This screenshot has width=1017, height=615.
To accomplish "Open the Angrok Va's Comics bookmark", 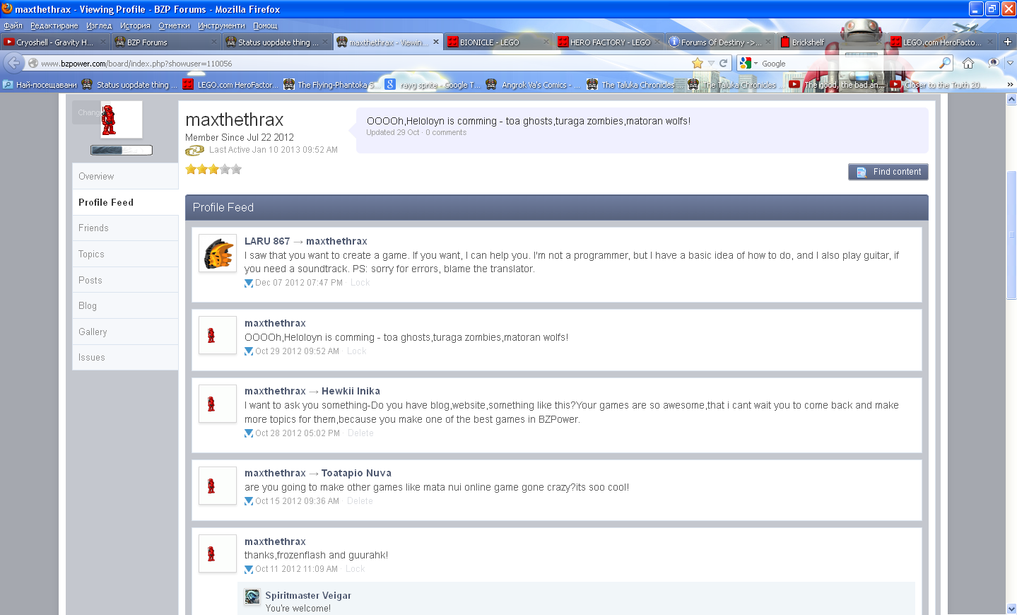I will pyautogui.click(x=533, y=85).
